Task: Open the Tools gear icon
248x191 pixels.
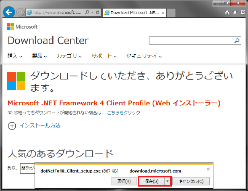Action: coord(243,12)
